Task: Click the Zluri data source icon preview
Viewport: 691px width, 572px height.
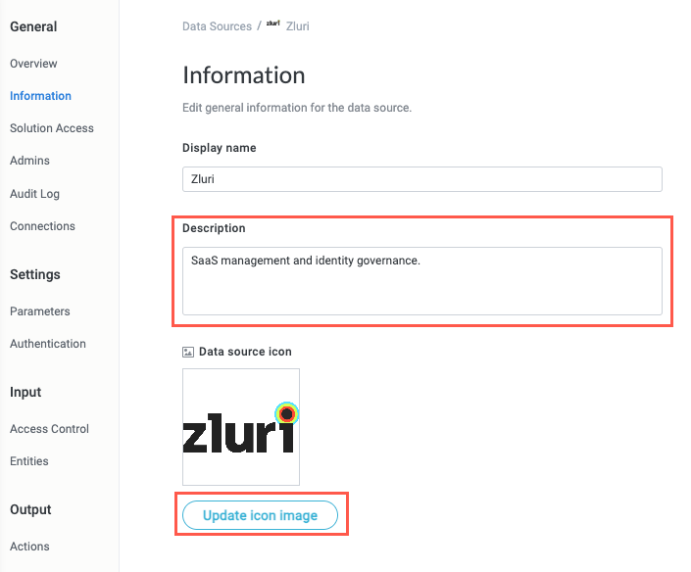Action: point(240,427)
